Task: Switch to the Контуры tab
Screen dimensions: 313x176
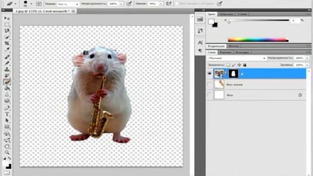Action: (242, 52)
